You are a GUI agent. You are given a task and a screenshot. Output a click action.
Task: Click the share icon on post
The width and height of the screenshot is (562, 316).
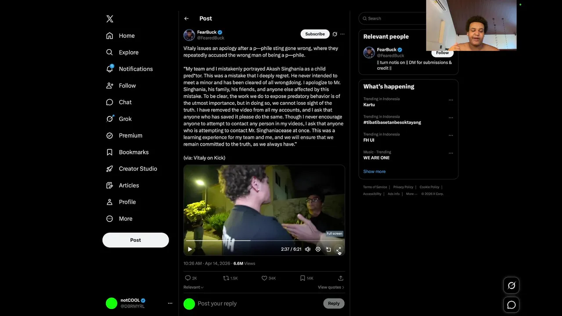pos(341,278)
